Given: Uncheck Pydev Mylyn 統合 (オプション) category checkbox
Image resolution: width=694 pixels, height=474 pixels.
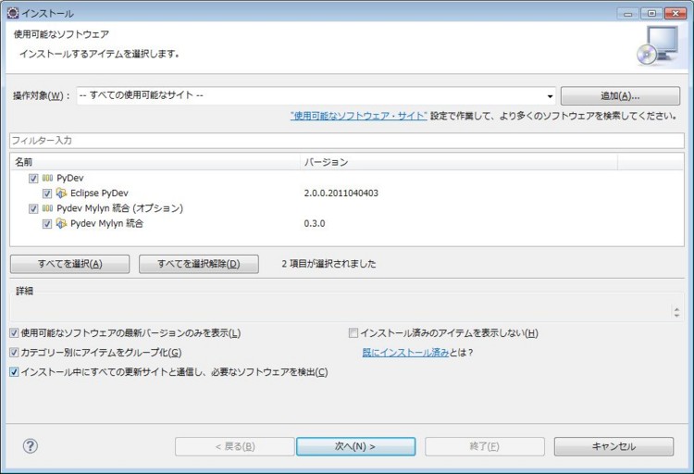Looking at the screenshot, I should click(33, 208).
